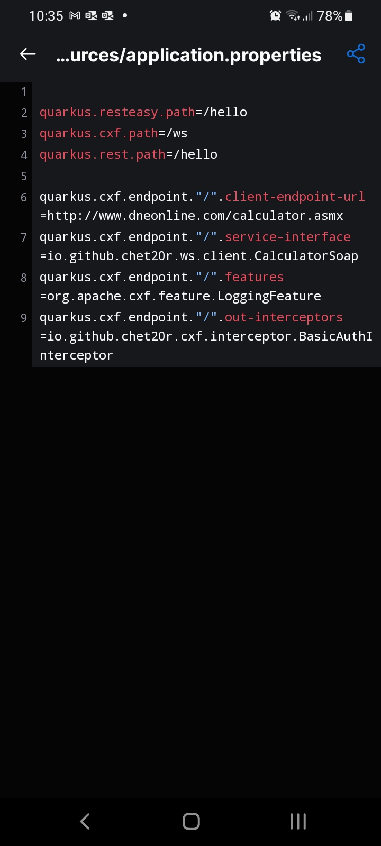Tap the alarm clock status icon
The image size is (381, 846).
tap(275, 15)
